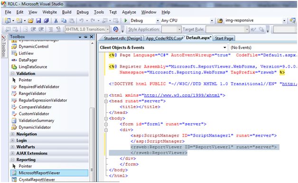
Task: Open the Target Rule dropdown
Action: tap(247, 29)
